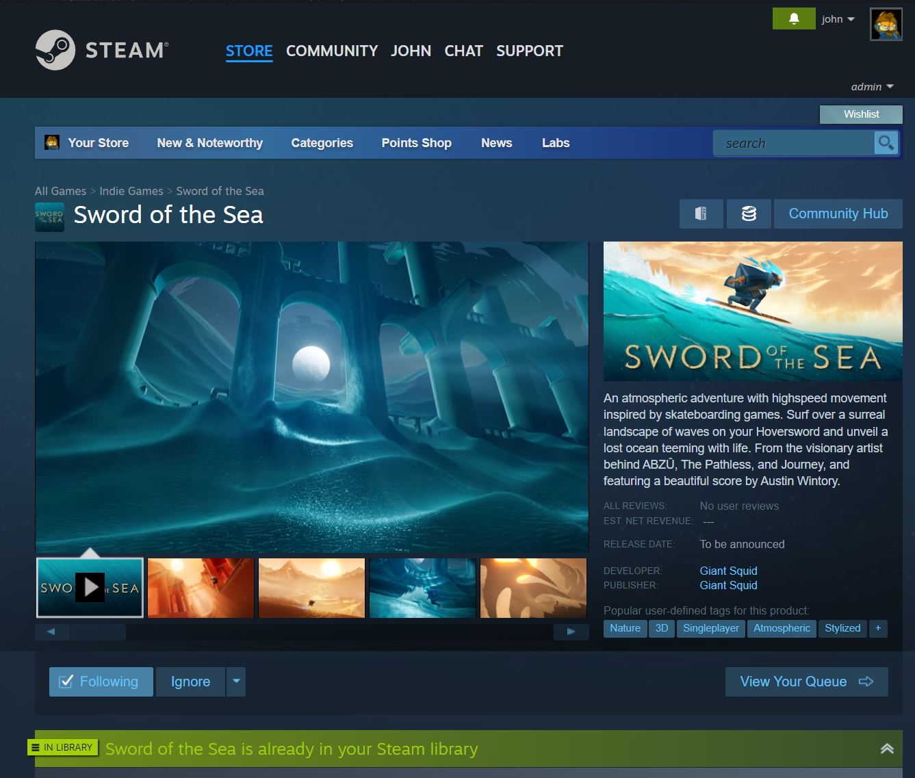The width and height of the screenshot is (915, 778).
Task: Select the orange tower screenshot thumbnail
Action: click(201, 588)
